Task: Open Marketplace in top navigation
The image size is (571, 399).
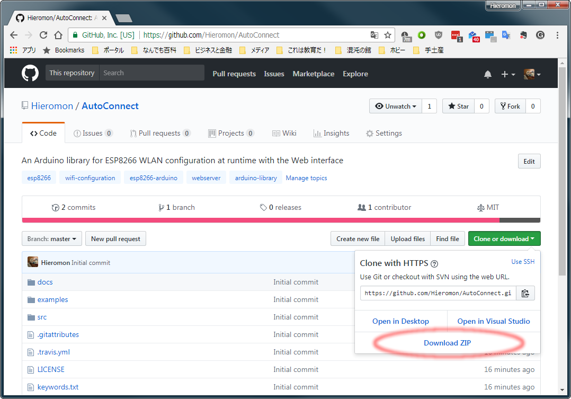Action: click(x=314, y=74)
